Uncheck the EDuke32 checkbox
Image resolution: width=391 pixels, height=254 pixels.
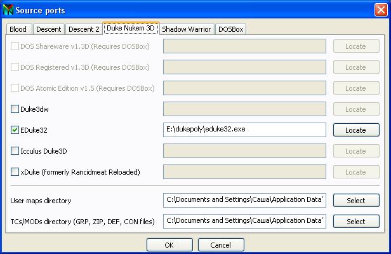15,130
